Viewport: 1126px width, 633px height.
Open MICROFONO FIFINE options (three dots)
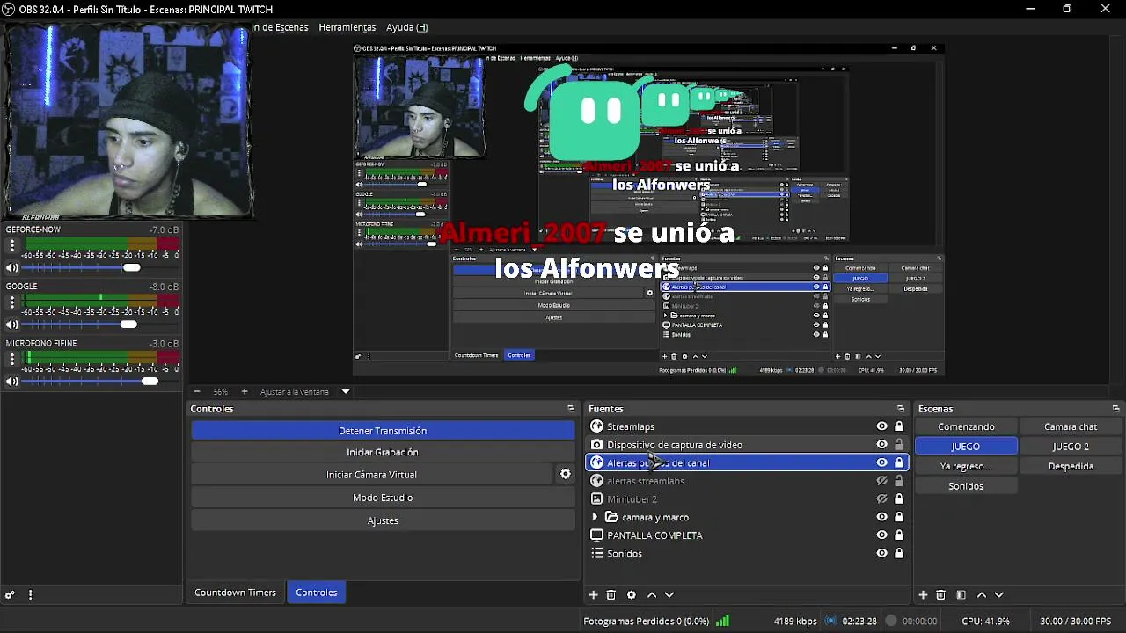pyautogui.click(x=12, y=359)
